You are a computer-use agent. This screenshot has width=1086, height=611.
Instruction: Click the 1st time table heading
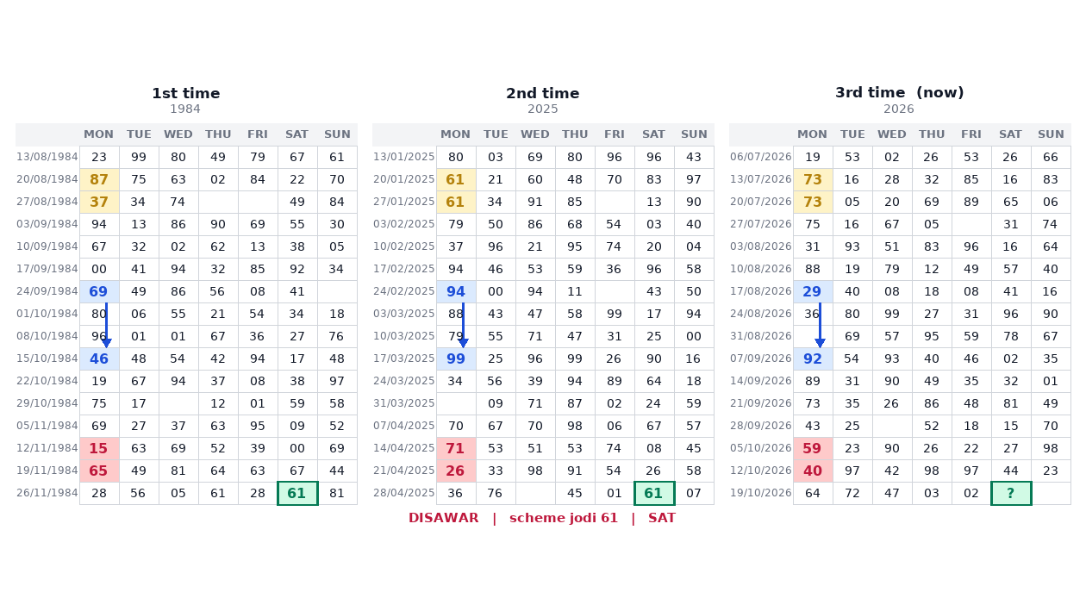tap(186, 93)
